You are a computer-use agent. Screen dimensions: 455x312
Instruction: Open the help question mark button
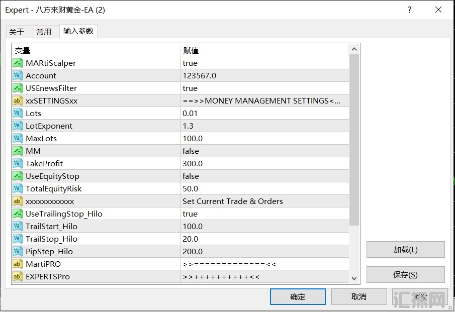409,10
